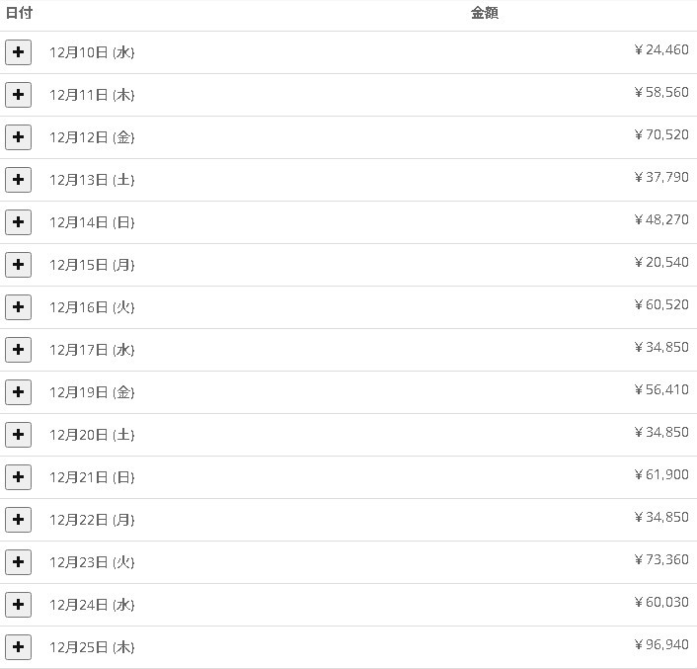The width and height of the screenshot is (697, 669).
Task: Expand the 12月15日 (月) entry
Action: (18, 265)
